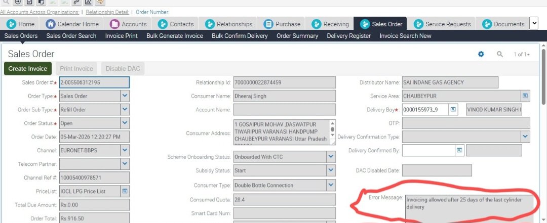Click the checkmark task toolbar icon
Image resolution: width=547 pixels, height=223 pixels.
[x=29, y=2]
